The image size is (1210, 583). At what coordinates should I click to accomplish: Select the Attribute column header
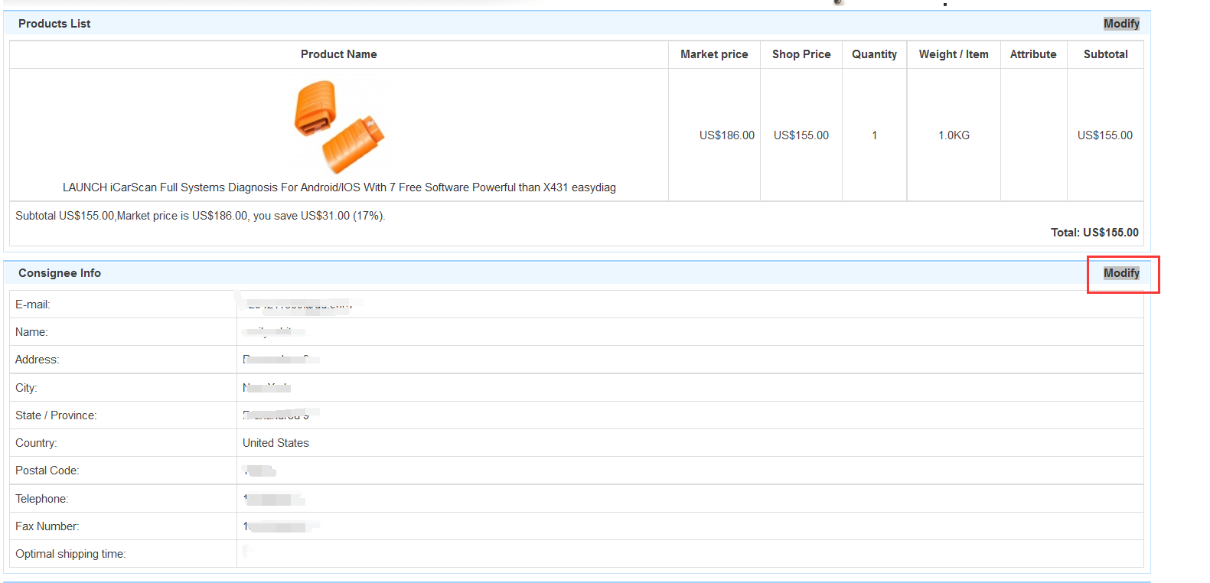pos(1033,54)
